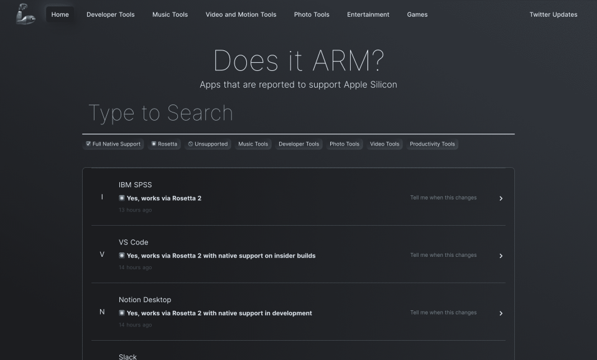The image size is (597, 360).
Task: Filter by Productivity Tools chip
Action: click(x=432, y=144)
